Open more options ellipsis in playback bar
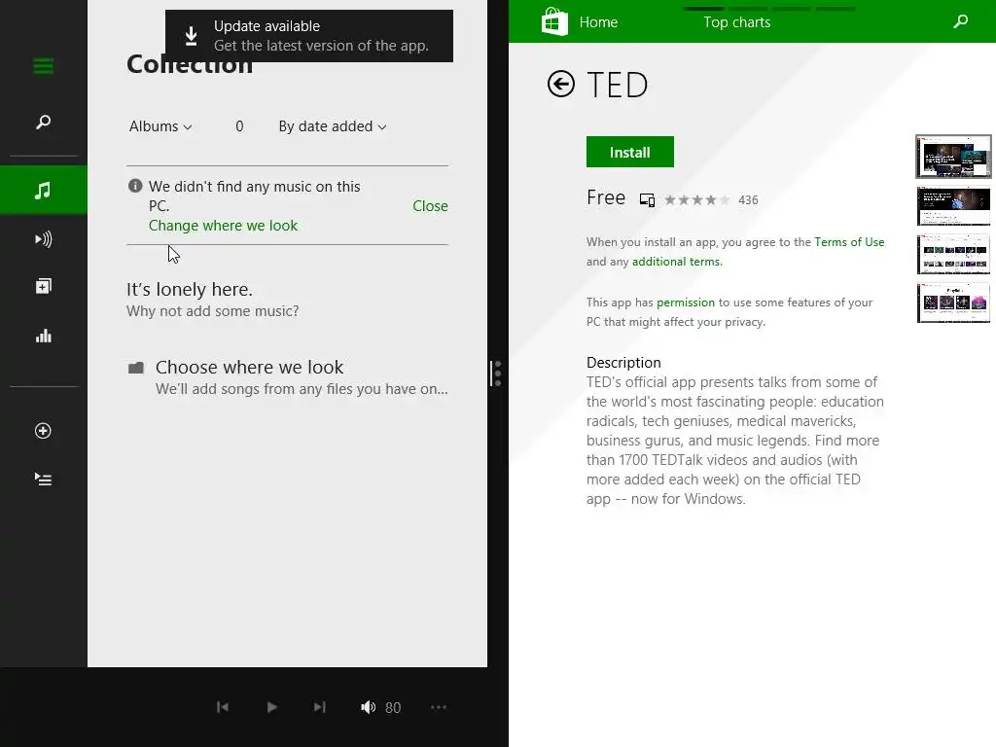996x747 pixels. pyautogui.click(x=439, y=707)
